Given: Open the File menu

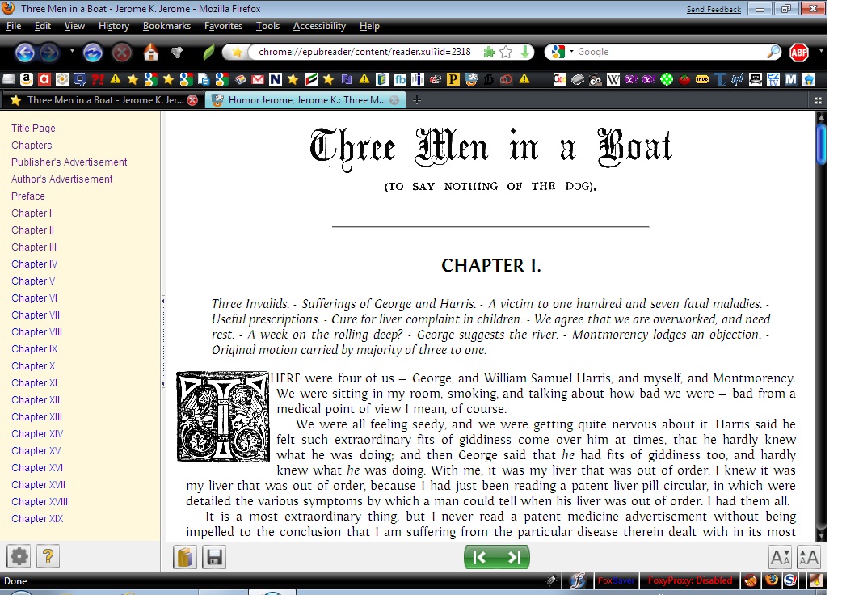Looking at the screenshot, I should coord(14,26).
